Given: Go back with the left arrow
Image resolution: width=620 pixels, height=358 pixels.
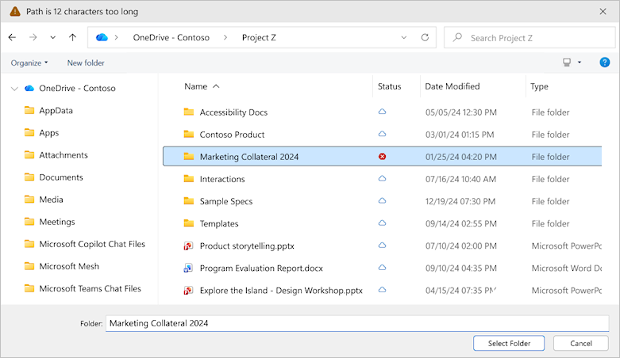Looking at the screenshot, I should [12, 37].
